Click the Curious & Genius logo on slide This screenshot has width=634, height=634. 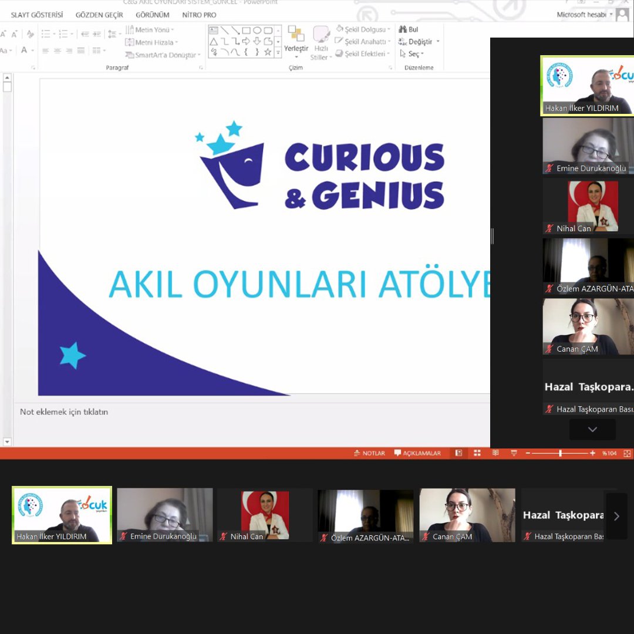319,166
